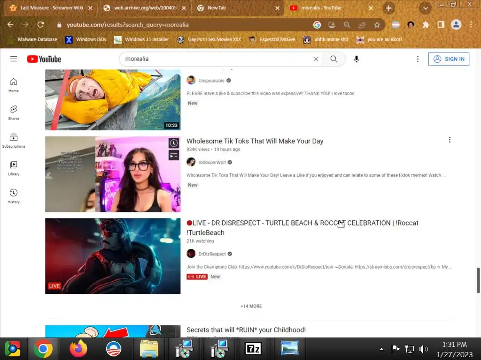Close the web.archive.org tab
This screenshot has height=360, width=481.
point(184,8)
